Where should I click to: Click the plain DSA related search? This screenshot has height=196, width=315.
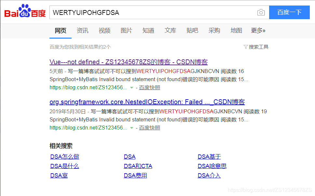pyautogui.click(x=130, y=156)
